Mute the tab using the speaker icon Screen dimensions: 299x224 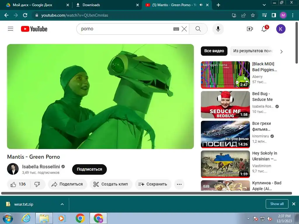pyautogui.click(x=201, y=5)
